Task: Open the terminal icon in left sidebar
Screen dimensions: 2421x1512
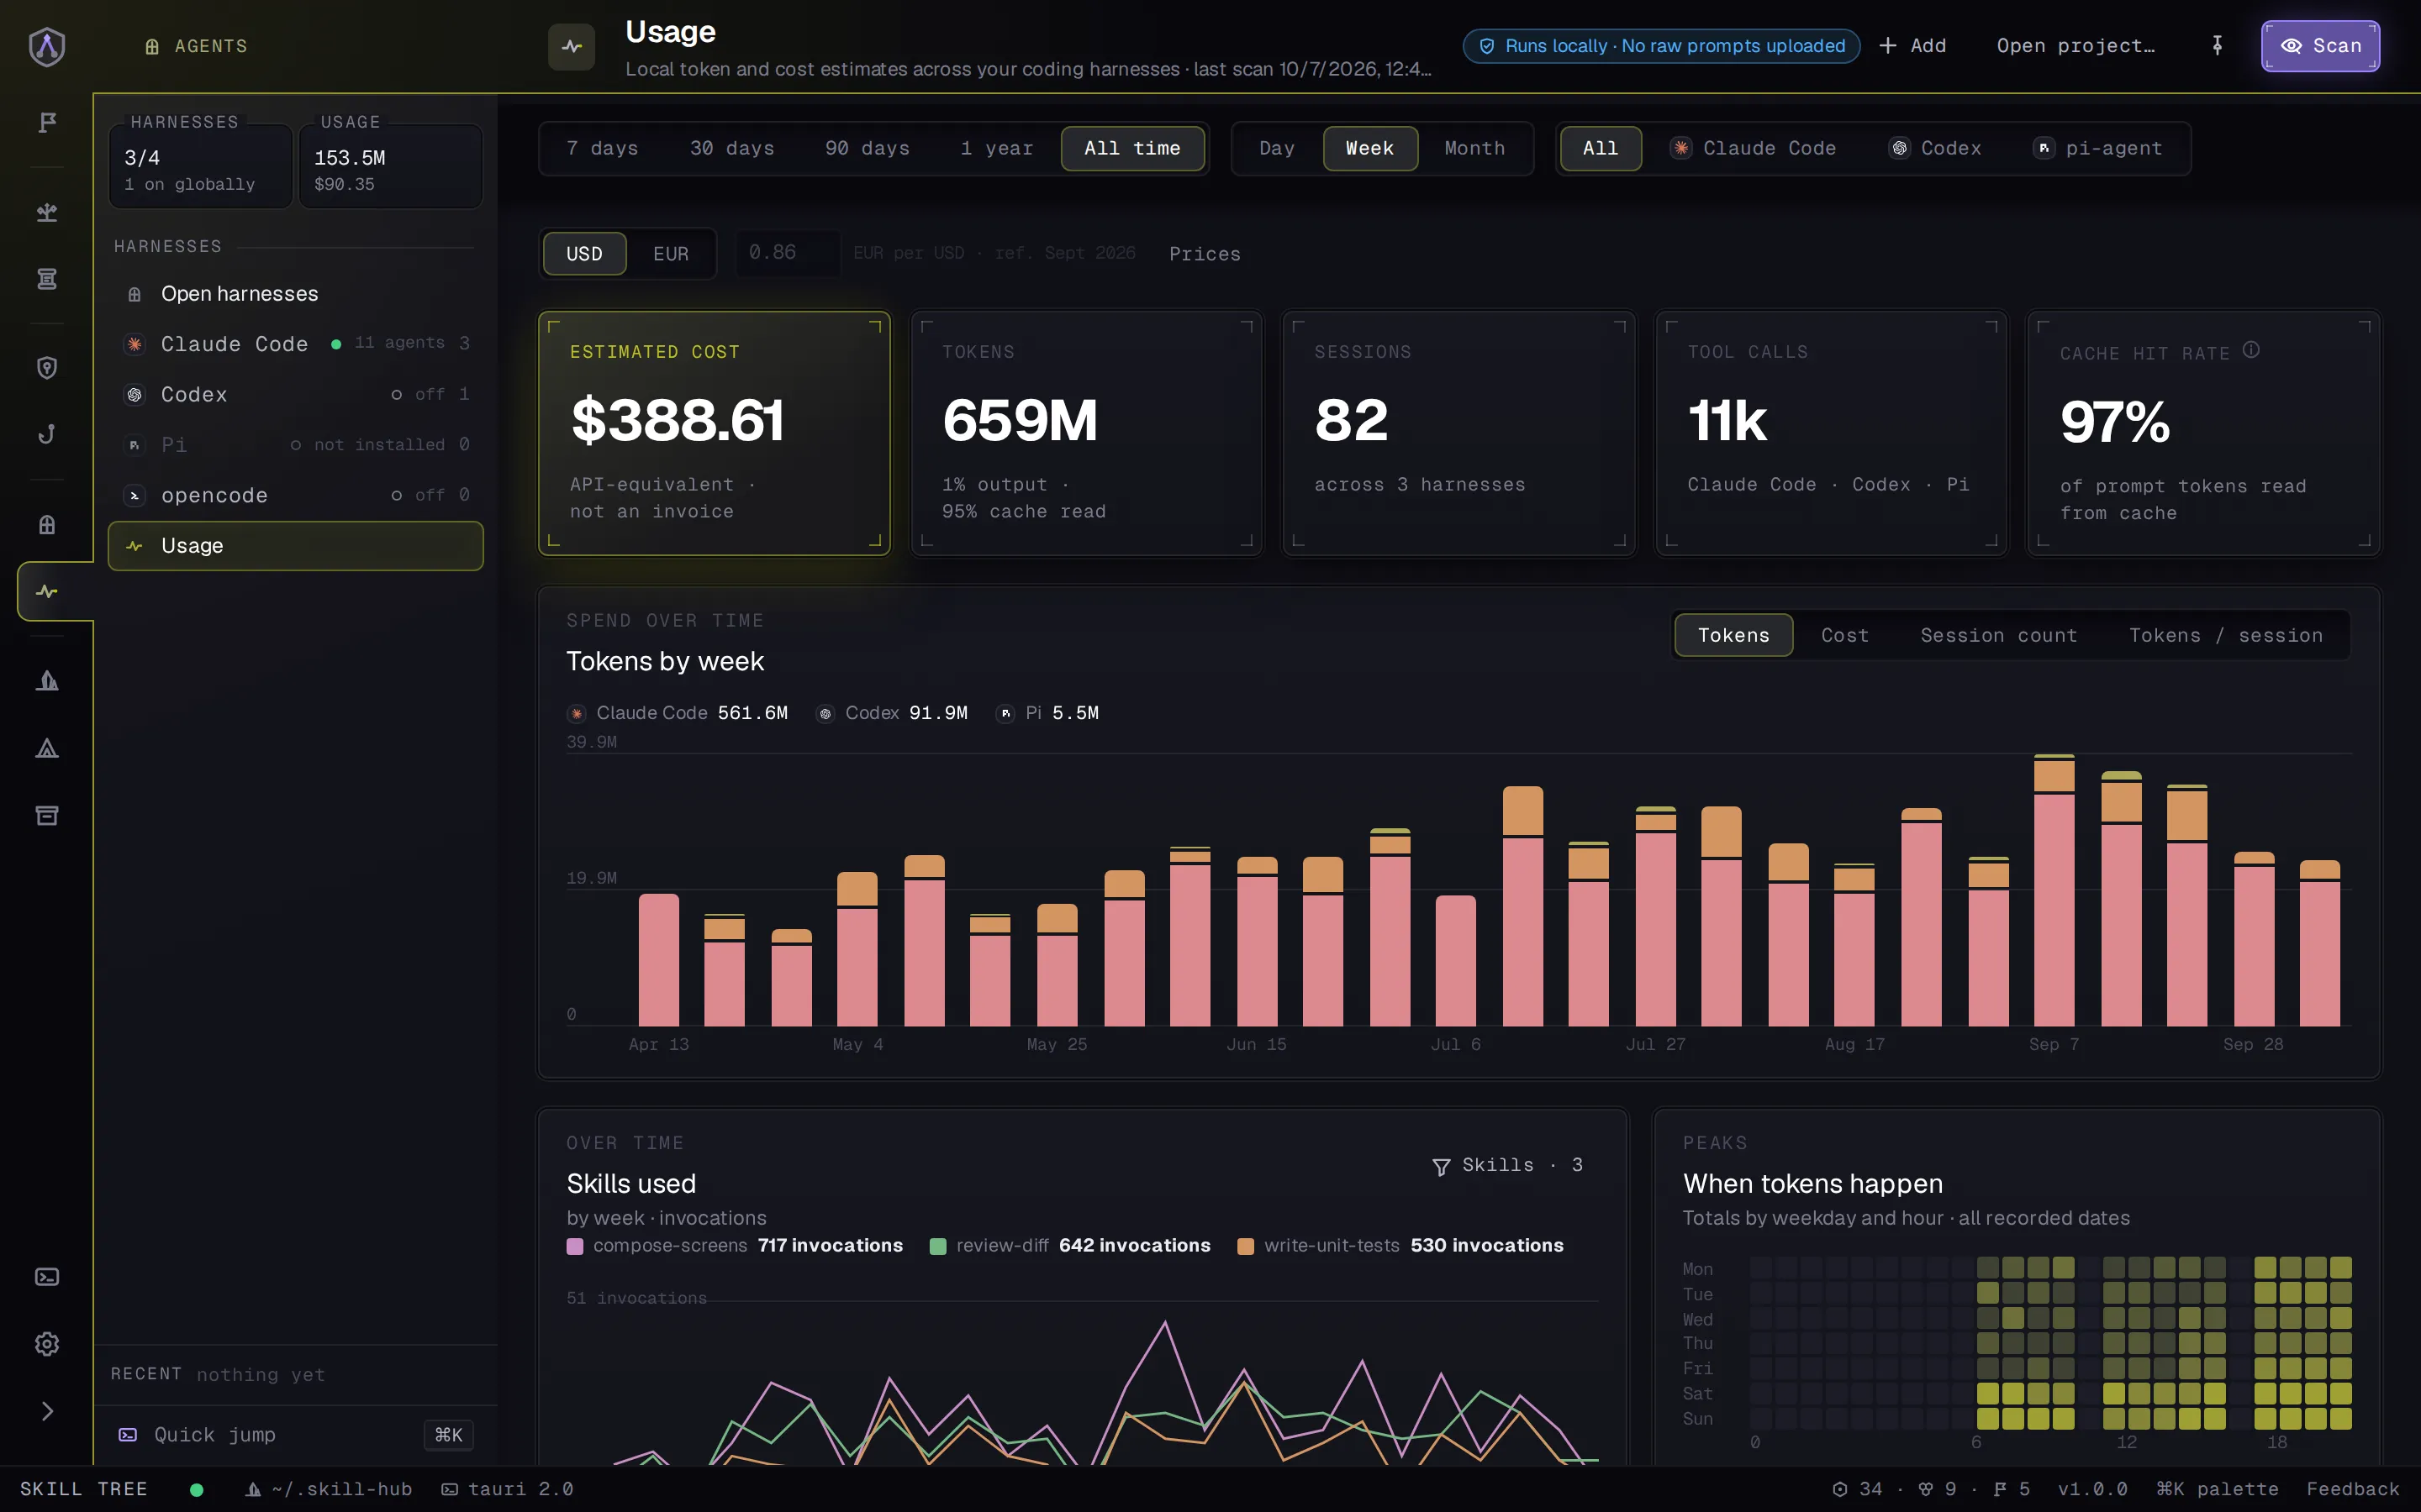Action: pyautogui.click(x=47, y=1276)
